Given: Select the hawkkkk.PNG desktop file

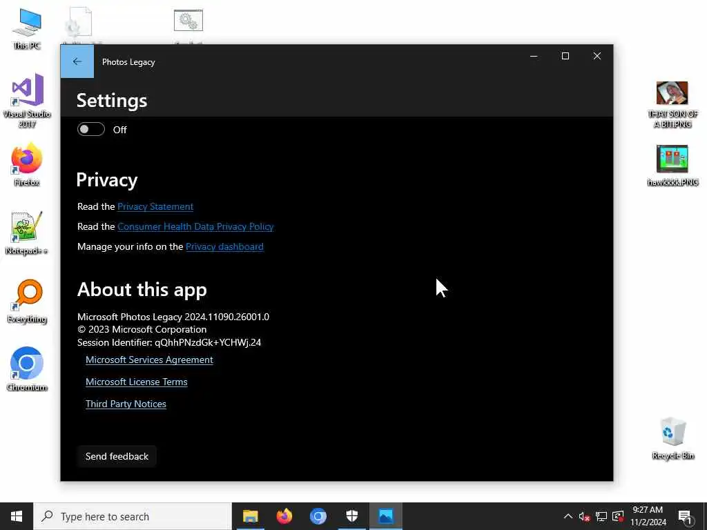Looking at the screenshot, I should pyautogui.click(x=672, y=165).
